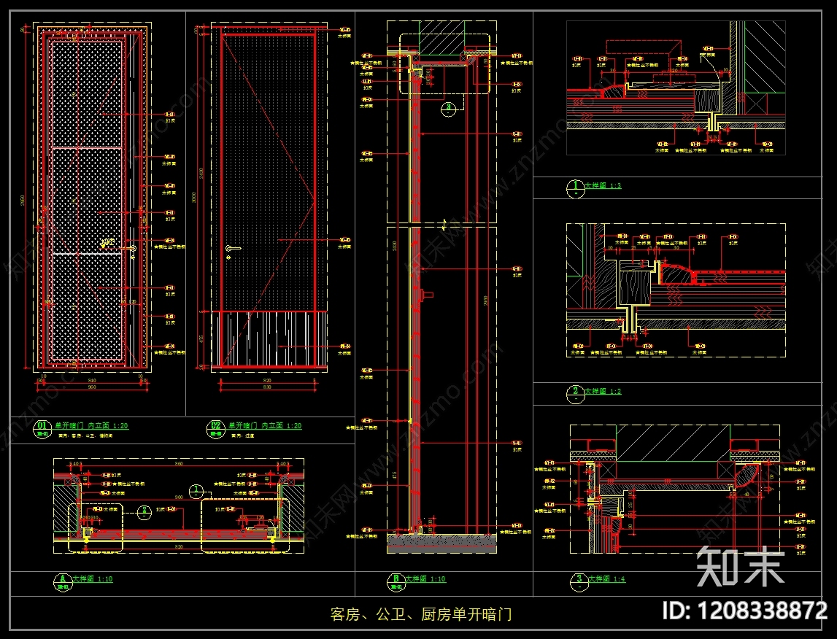This screenshot has height=639, width=837.
Task: Click the "大样图 1:2" detail title
Action: point(603,391)
